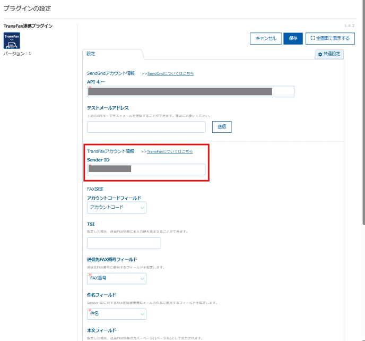Click the API キー input field
The width and height of the screenshot is (365, 341).
(x=190, y=91)
